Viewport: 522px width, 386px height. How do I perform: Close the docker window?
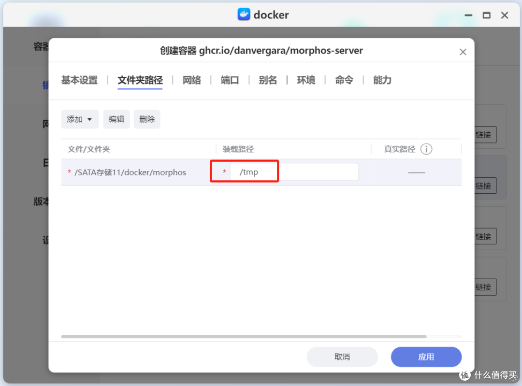click(505, 15)
